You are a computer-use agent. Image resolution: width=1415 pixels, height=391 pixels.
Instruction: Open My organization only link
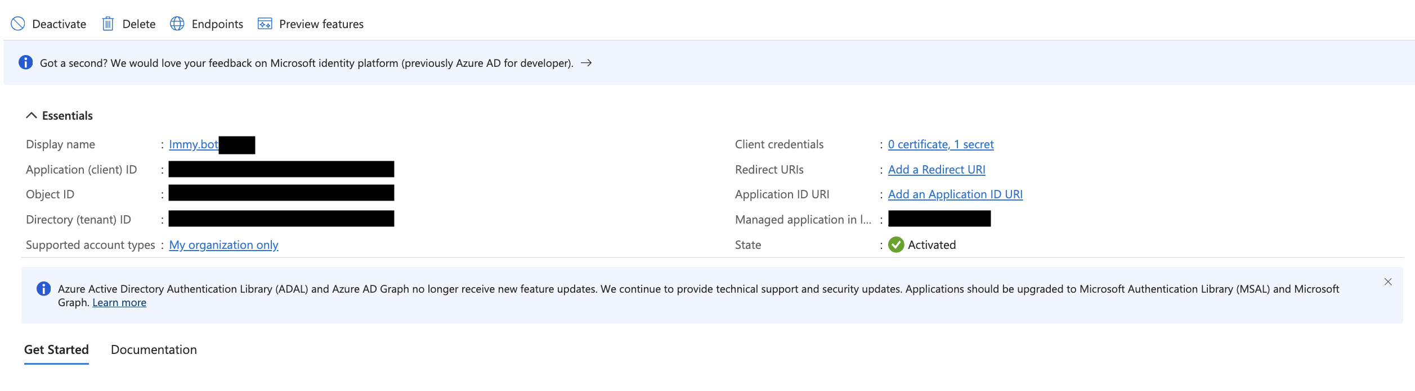click(x=223, y=245)
